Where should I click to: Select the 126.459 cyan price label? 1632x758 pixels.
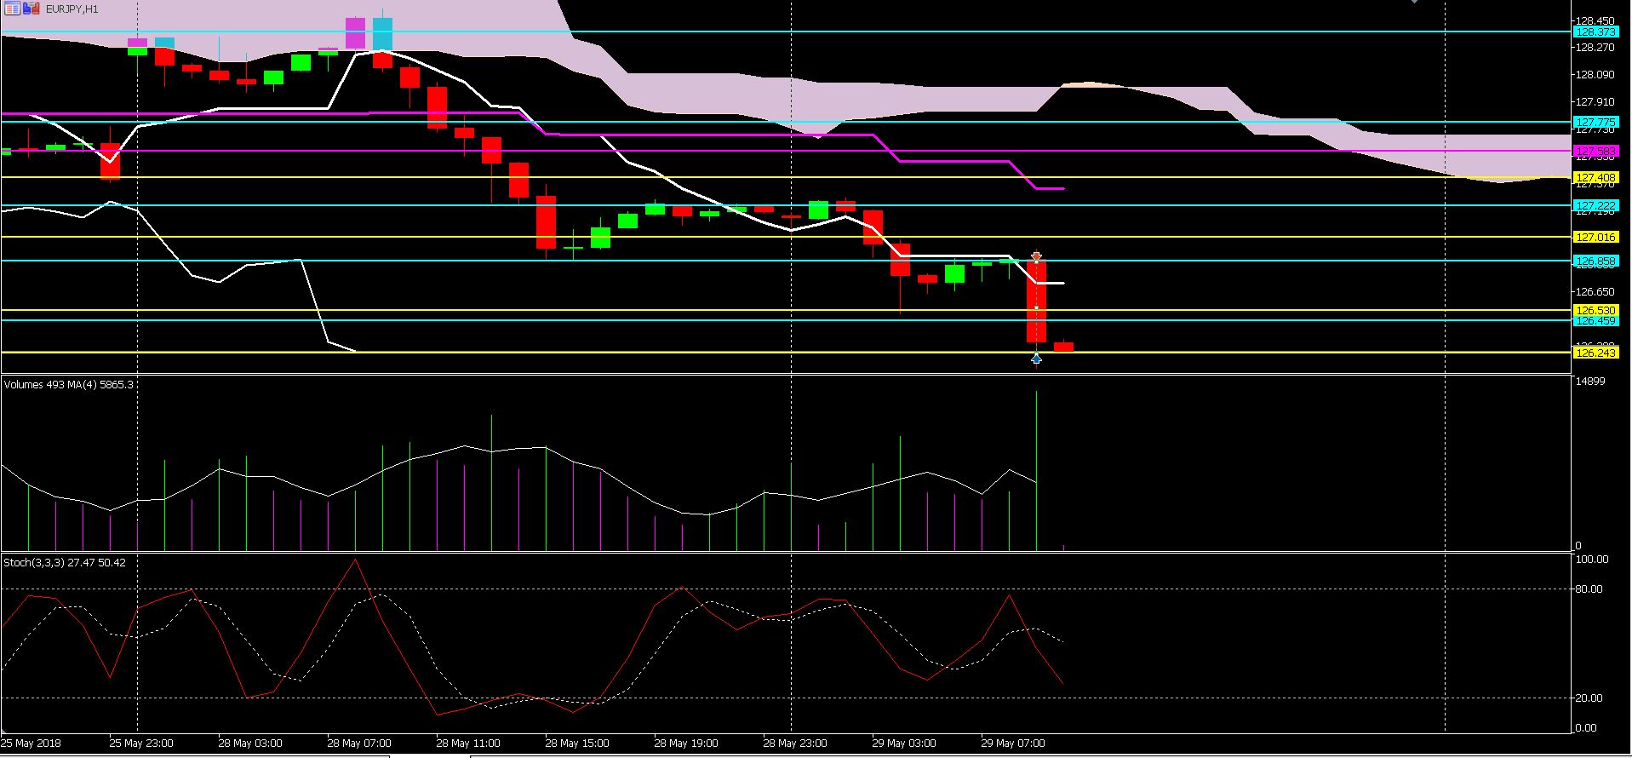coord(1595,321)
